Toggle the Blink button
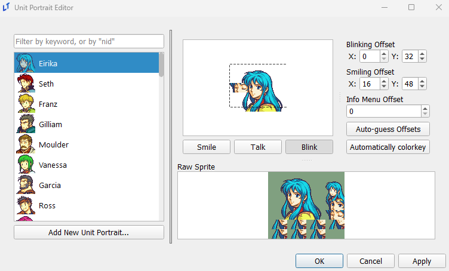This screenshot has width=449, height=271. tap(309, 147)
